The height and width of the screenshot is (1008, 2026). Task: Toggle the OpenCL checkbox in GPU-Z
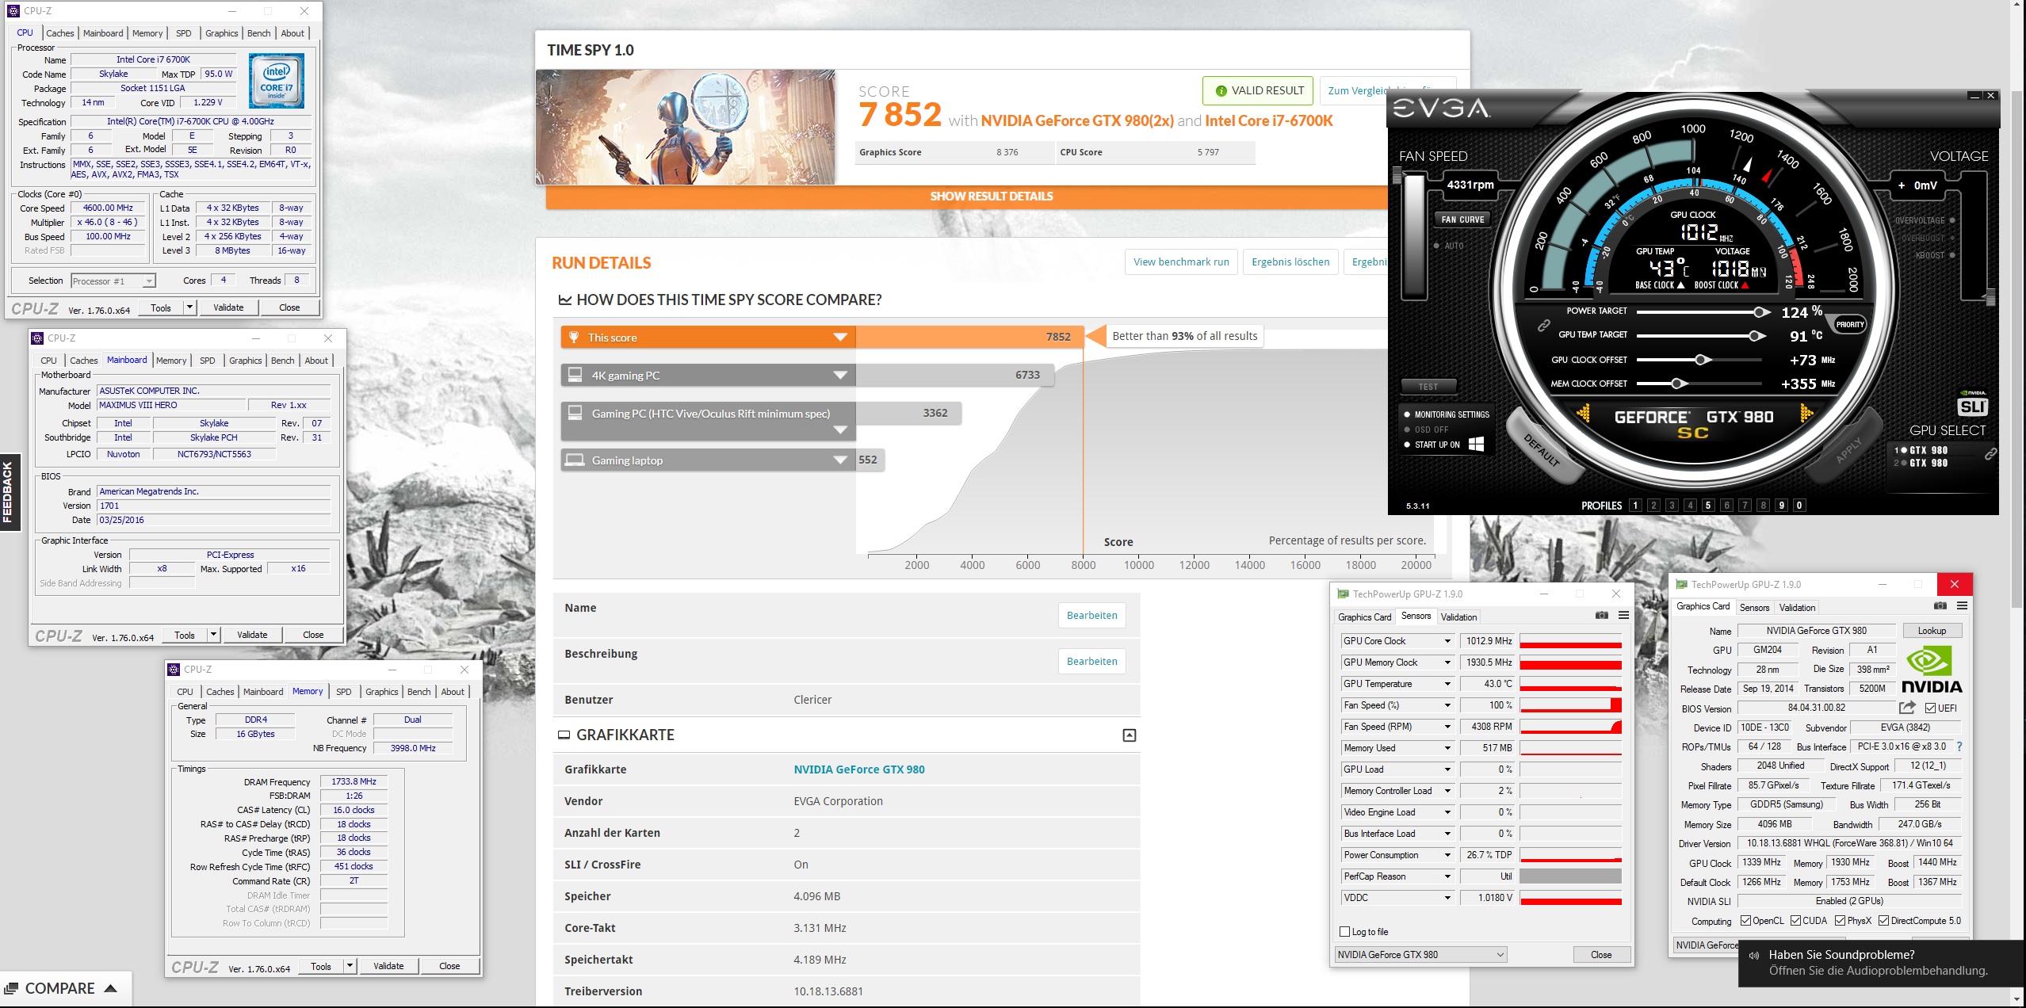[x=1745, y=921]
